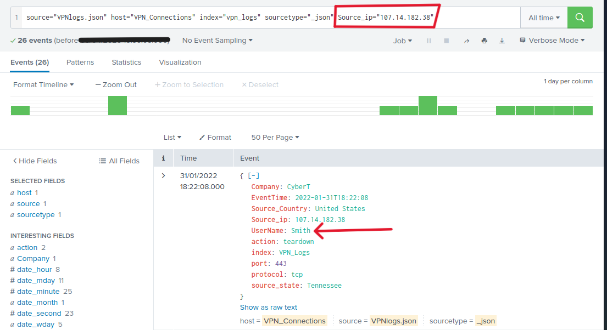This screenshot has height=330, width=607.
Task: Open the All Fields dialog
Action: (x=119, y=161)
